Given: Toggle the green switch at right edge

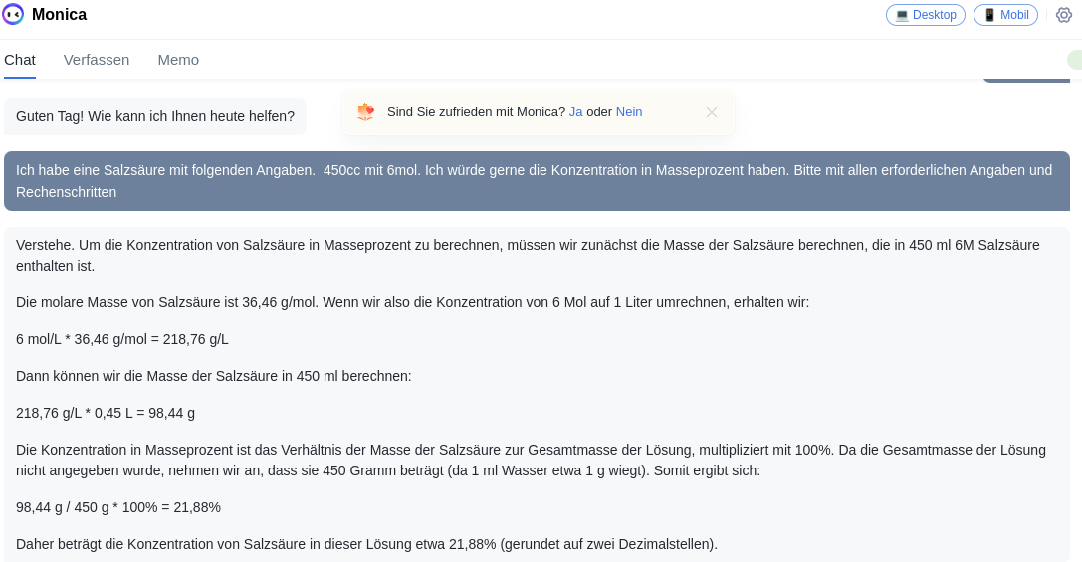Looking at the screenshot, I should tap(1074, 60).
